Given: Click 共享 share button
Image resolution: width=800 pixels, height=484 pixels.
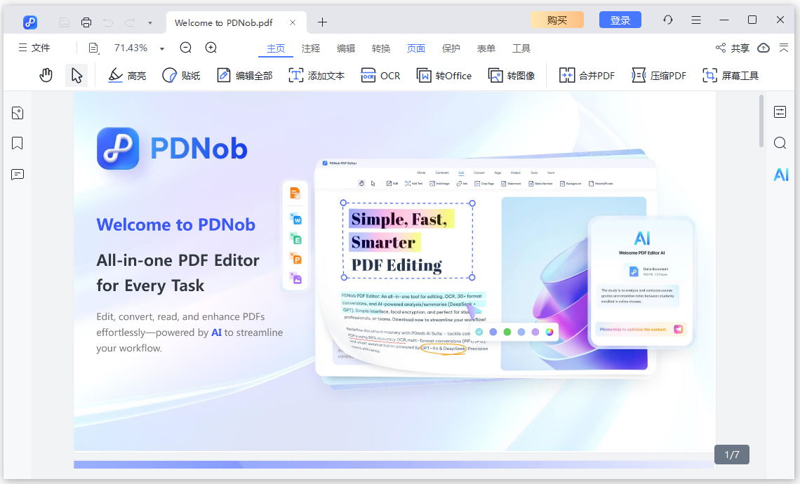Looking at the screenshot, I should (733, 48).
